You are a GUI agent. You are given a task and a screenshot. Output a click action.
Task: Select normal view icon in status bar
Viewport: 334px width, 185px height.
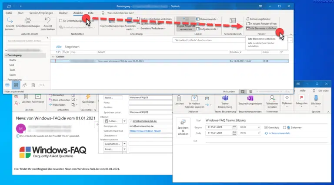tap(243, 91)
